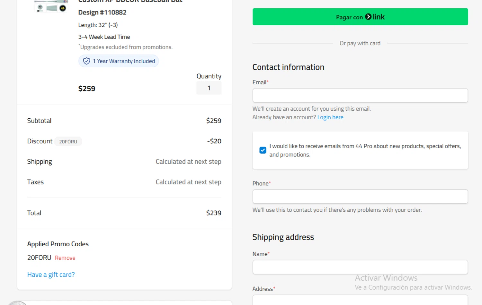Click the round icon at the bottom-left corner

[x=18, y=303]
